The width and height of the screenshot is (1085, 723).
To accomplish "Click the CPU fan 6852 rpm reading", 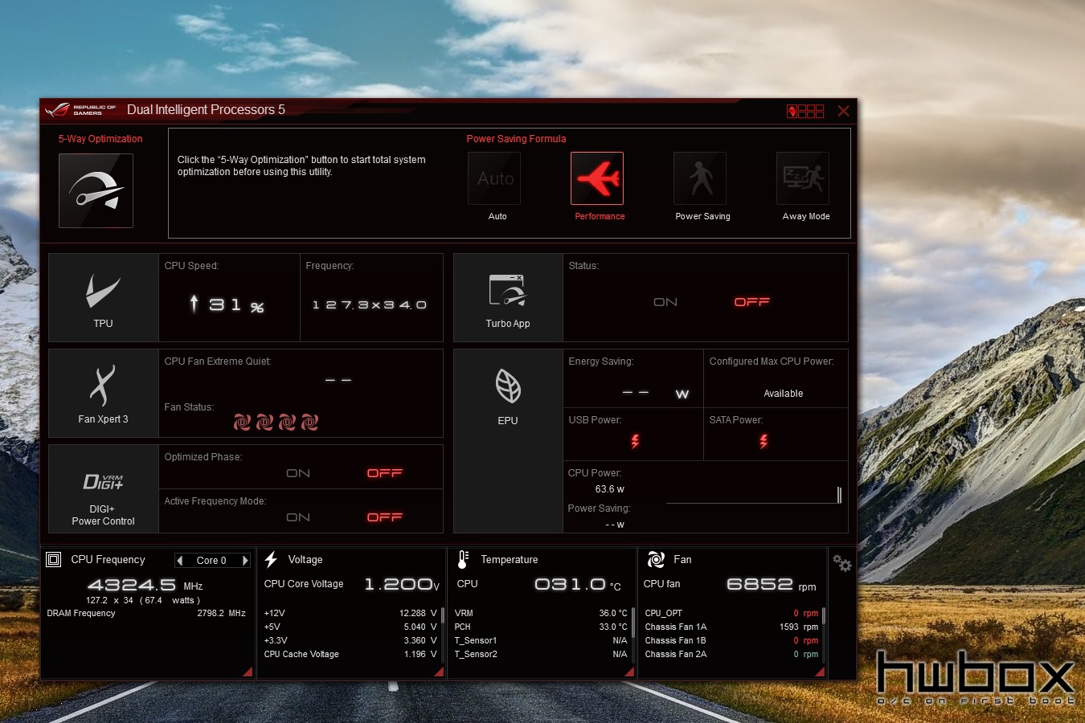I will (x=772, y=584).
